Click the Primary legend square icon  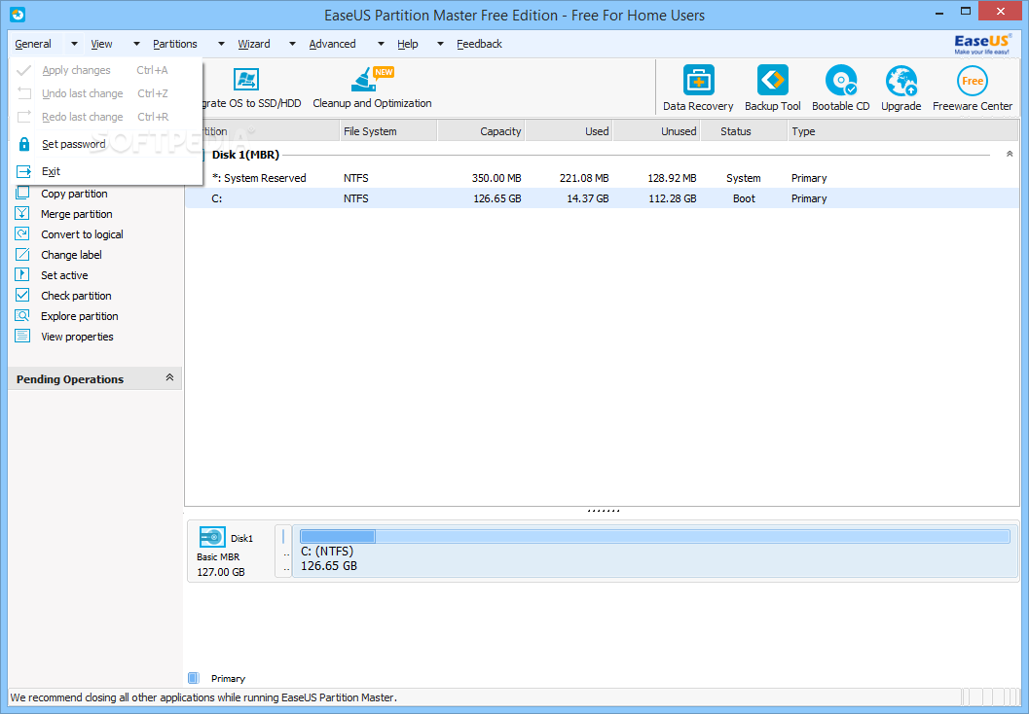[193, 678]
